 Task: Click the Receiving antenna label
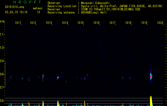coord(61,12)
